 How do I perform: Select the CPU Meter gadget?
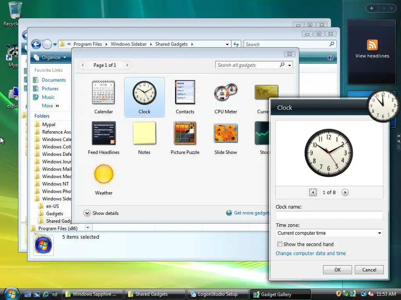(x=226, y=92)
